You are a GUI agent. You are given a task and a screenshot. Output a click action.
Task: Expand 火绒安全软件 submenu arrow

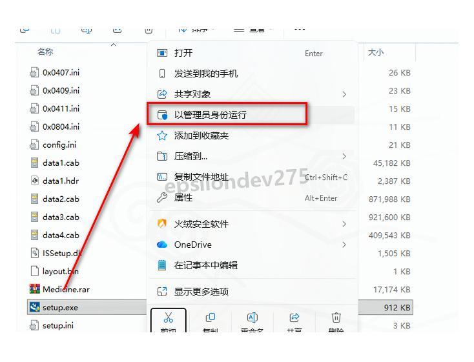344,224
